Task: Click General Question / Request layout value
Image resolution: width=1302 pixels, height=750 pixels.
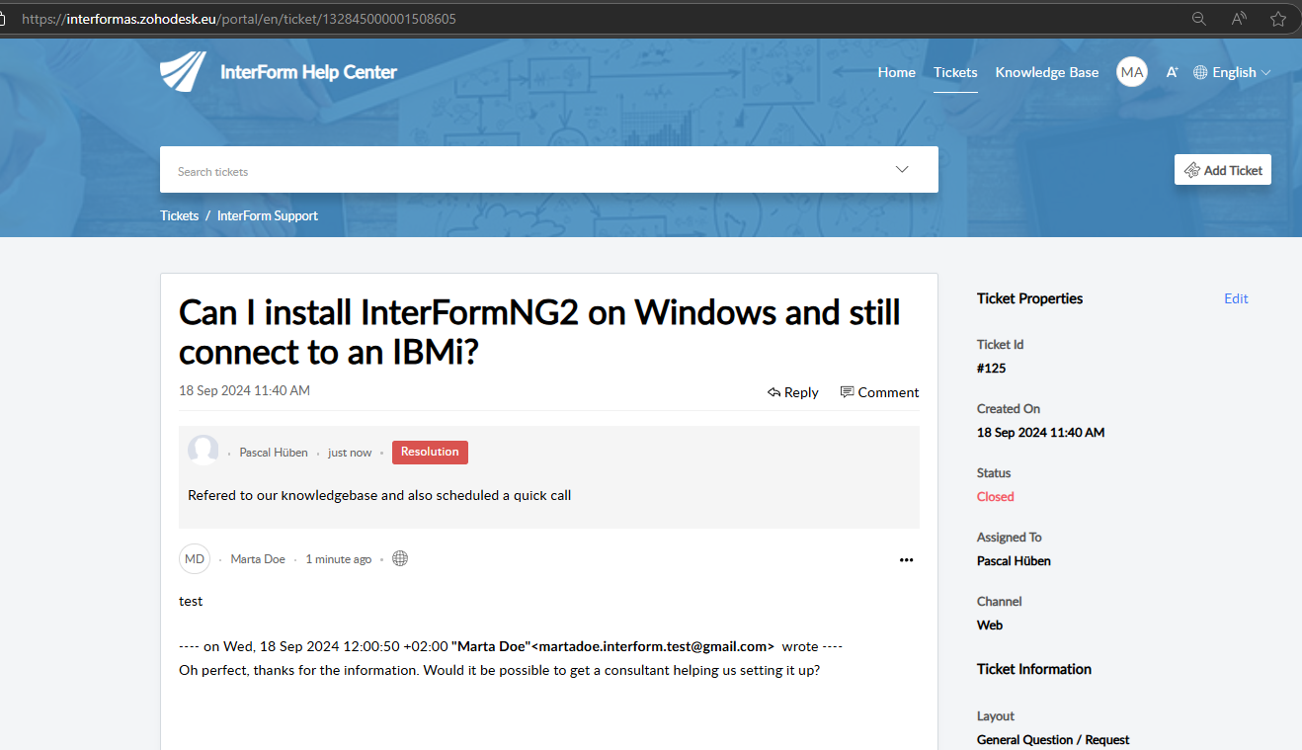Action: pyautogui.click(x=1053, y=739)
